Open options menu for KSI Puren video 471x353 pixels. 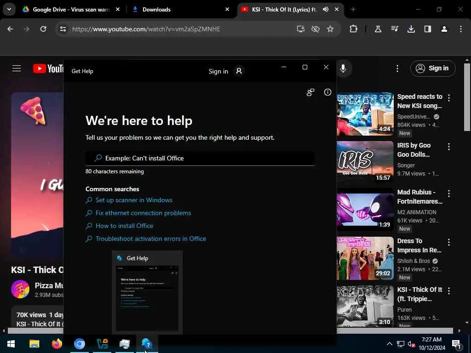[449, 291]
